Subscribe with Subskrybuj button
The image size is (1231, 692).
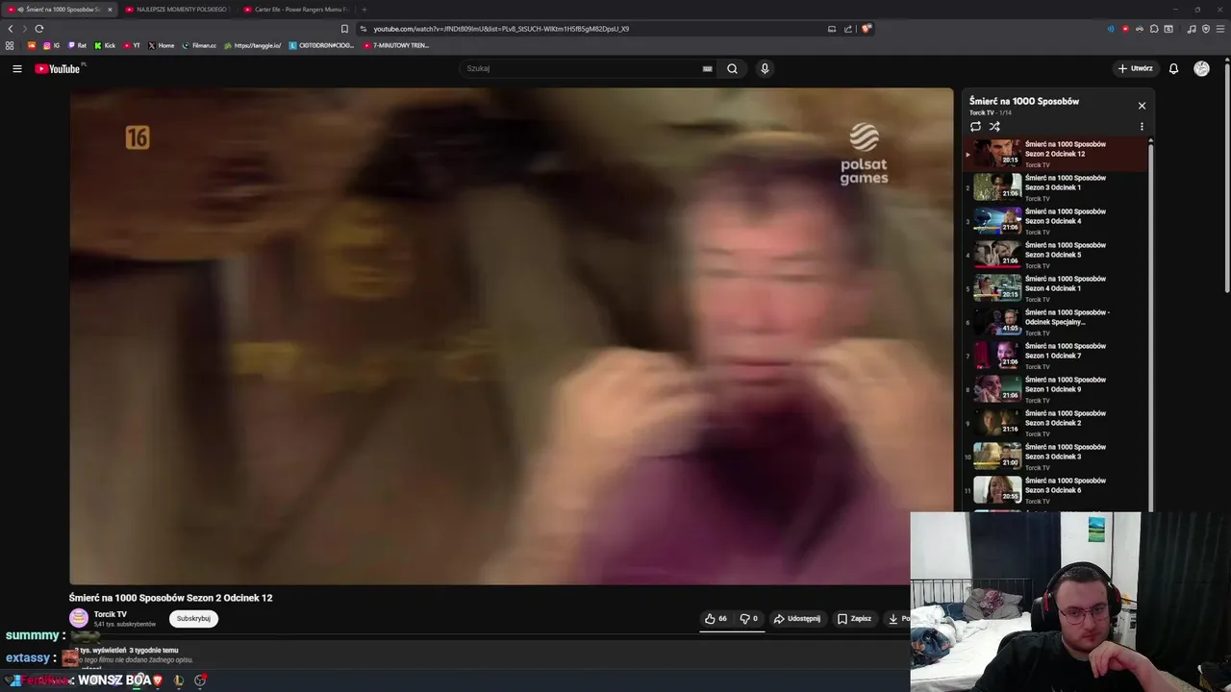coord(193,619)
